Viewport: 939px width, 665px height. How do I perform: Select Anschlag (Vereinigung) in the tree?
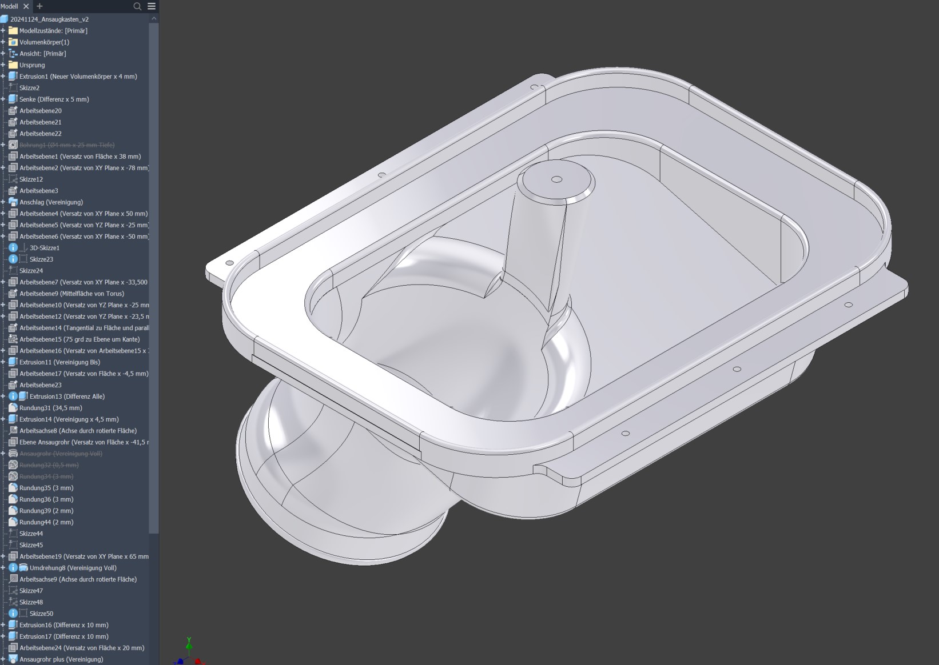click(x=51, y=202)
